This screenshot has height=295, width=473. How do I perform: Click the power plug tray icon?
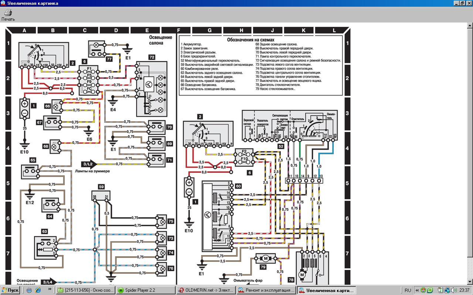(441, 290)
